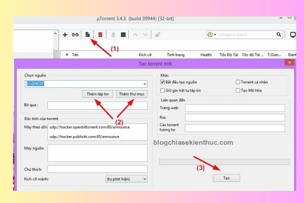Click the magnifier icon in search box

point(279,35)
